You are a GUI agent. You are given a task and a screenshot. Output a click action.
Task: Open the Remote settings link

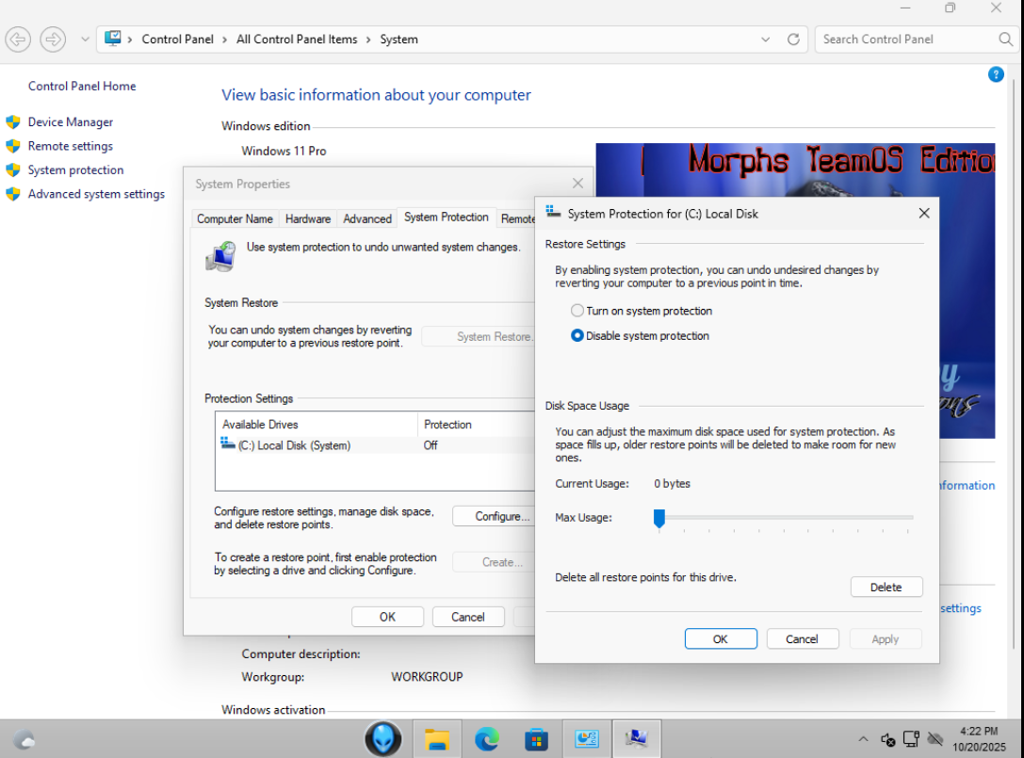71,146
